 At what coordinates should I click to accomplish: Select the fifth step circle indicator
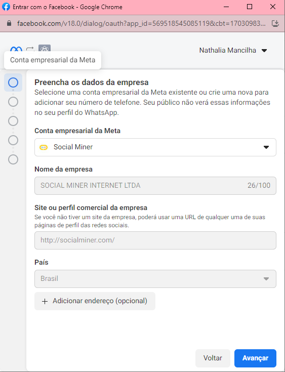click(x=13, y=159)
